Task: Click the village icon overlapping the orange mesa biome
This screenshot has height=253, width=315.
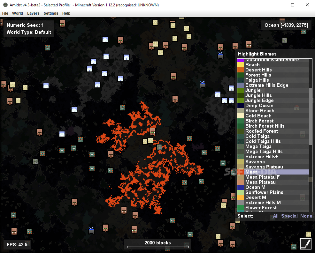Action: tap(153, 131)
